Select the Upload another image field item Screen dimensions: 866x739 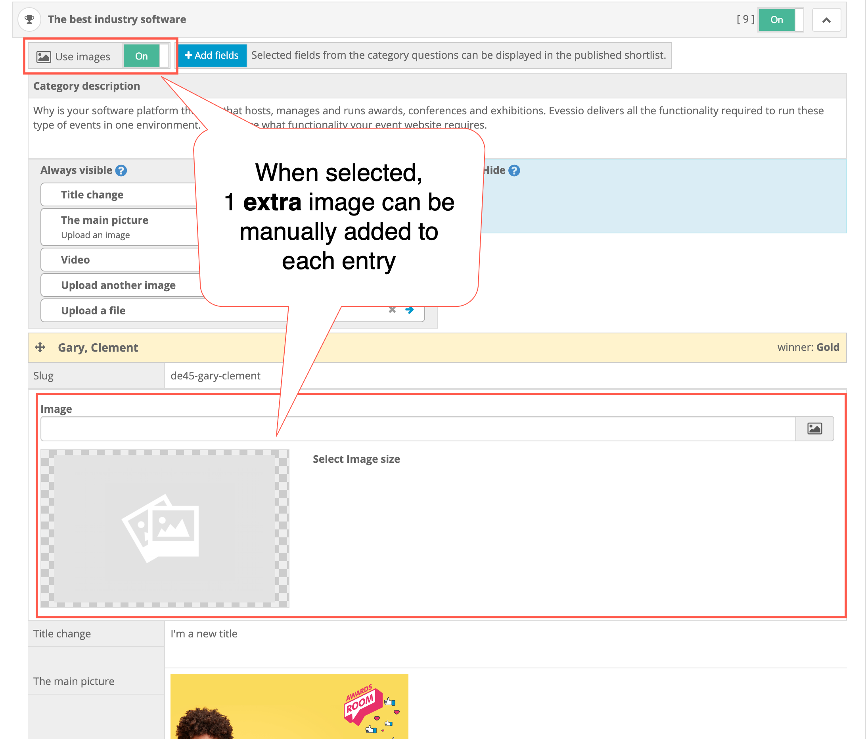coord(119,285)
